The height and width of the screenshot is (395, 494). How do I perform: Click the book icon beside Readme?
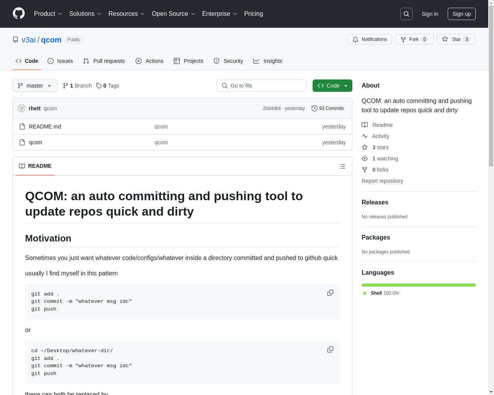tap(365, 125)
